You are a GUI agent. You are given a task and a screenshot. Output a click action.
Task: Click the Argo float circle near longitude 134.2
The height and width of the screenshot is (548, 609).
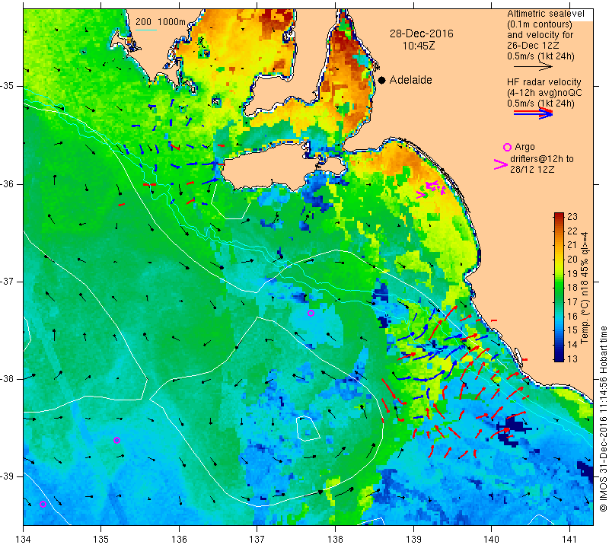pyautogui.click(x=43, y=505)
